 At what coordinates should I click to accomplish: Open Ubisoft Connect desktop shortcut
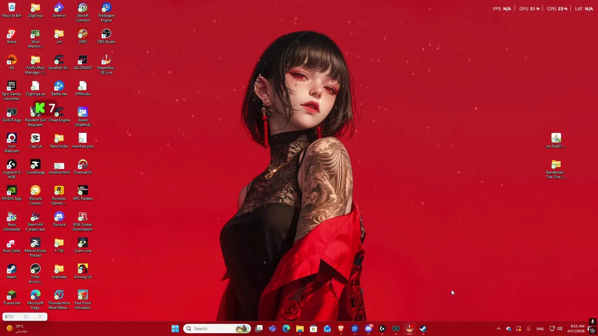[x=83, y=13]
